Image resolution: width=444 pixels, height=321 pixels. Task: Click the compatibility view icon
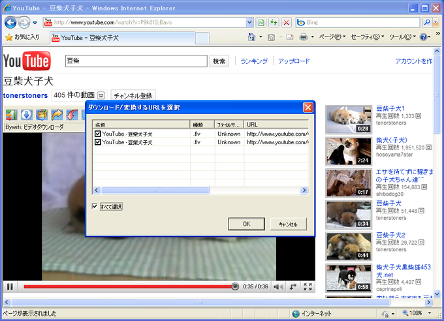[x=261, y=22]
